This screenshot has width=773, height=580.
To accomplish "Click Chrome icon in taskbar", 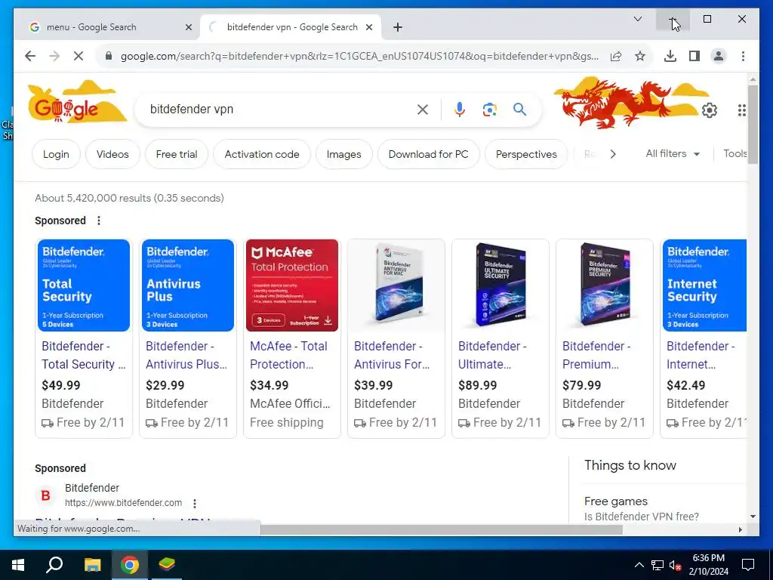I will pyautogui.click(x=130, y=565).
